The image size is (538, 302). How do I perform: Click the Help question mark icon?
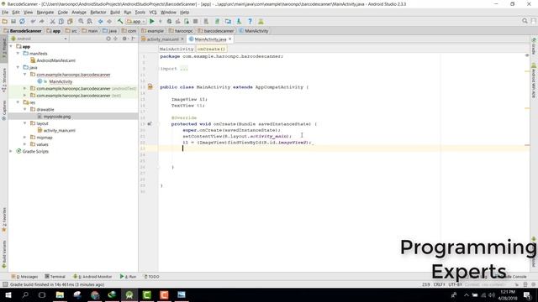point(251,21)
